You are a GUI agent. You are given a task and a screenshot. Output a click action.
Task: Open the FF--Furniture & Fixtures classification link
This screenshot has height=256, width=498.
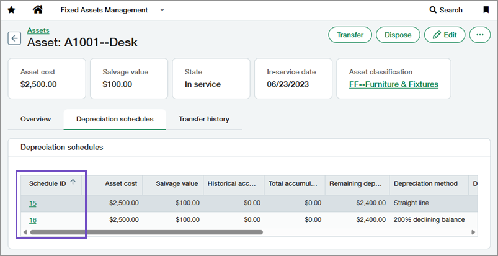coord(393,84)
